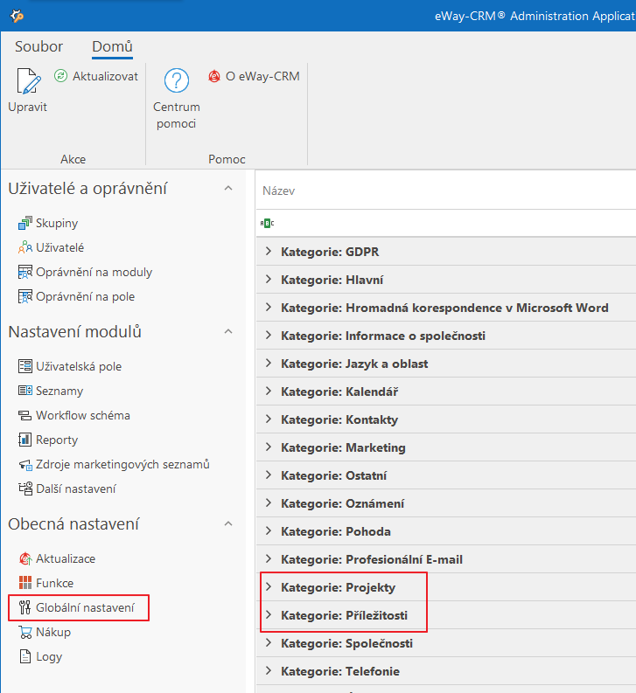Open Nákup in sidebar
636x693 pixels.
(x=53, y=632)
